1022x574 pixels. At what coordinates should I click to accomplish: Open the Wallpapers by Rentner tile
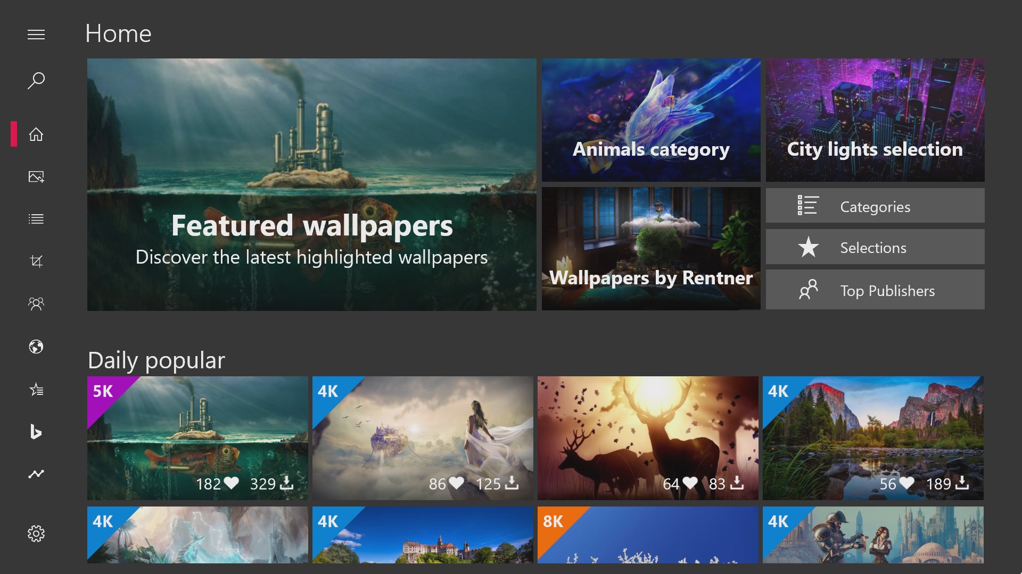point(650,248)
